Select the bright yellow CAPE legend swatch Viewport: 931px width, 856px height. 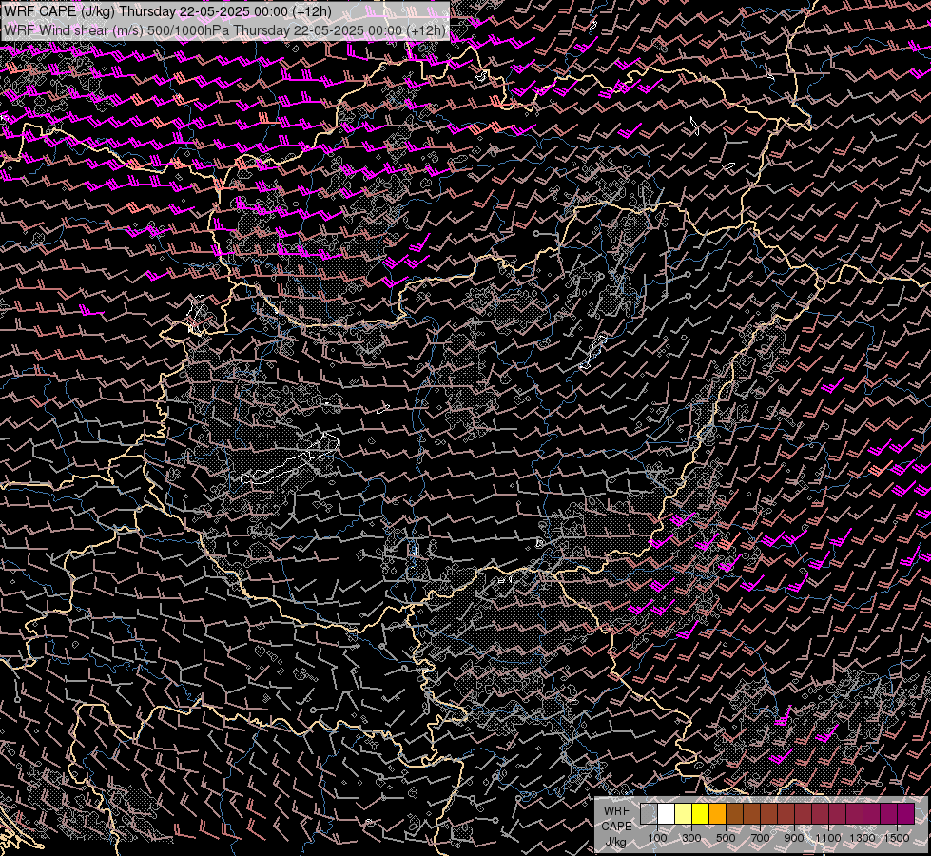(701, 813)
